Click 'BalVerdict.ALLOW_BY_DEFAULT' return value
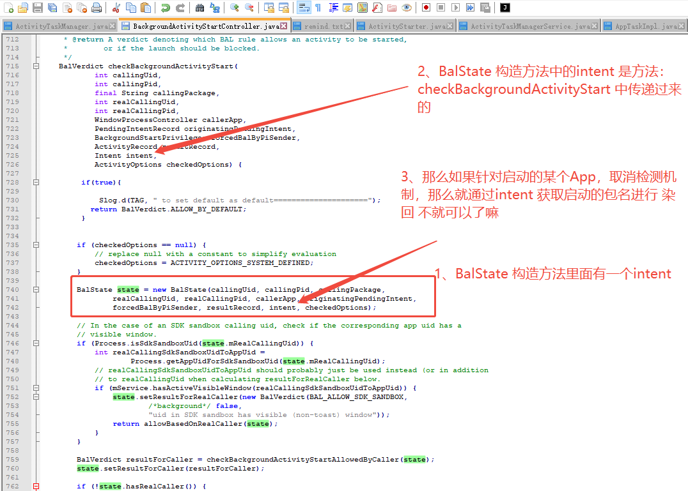This screenshot has height=491, width=688. 182,209
